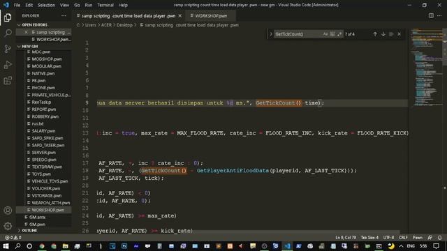The width and height of the screenshot is (447, 251).
Task: Open the View menu
Action: click(64, 5)
